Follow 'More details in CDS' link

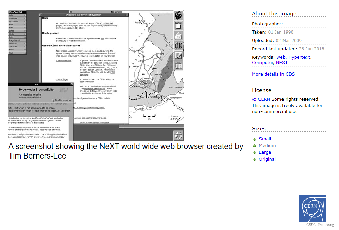point(273,74)
